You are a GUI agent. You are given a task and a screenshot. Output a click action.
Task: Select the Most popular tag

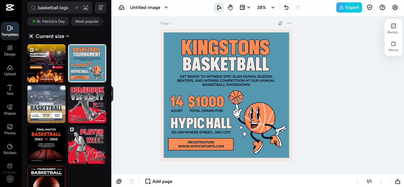point(87,21)
